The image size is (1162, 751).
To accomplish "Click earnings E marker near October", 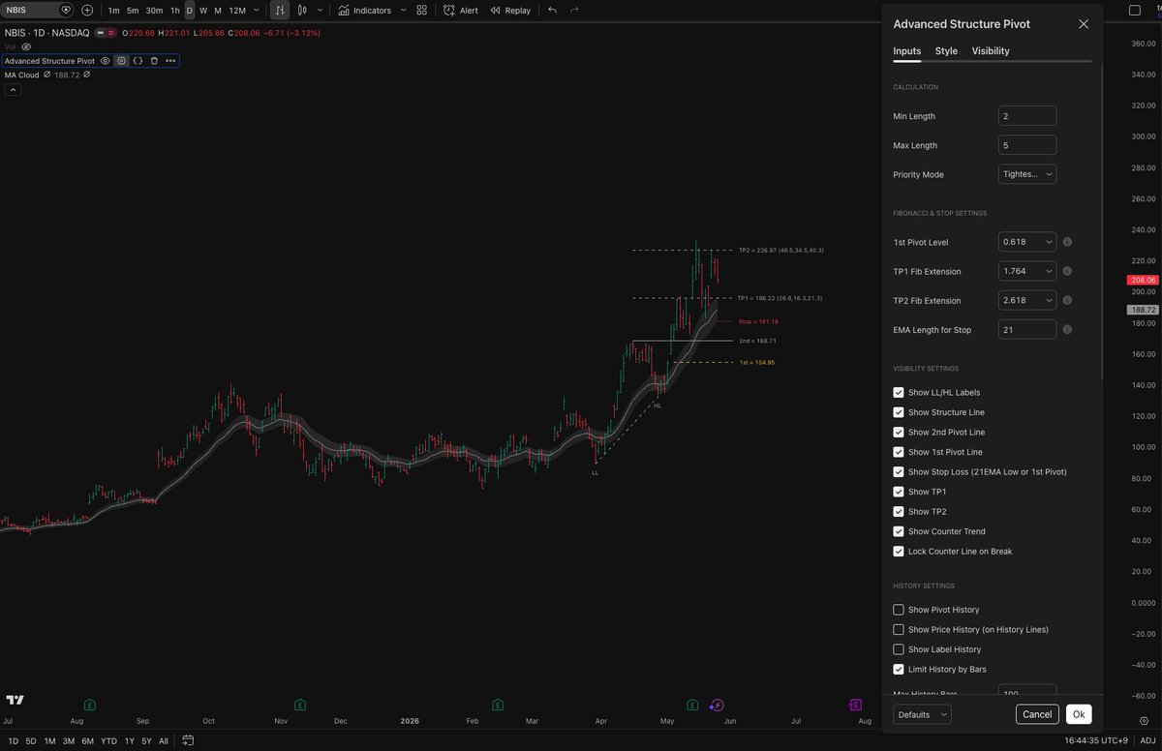I will point(299,705).
